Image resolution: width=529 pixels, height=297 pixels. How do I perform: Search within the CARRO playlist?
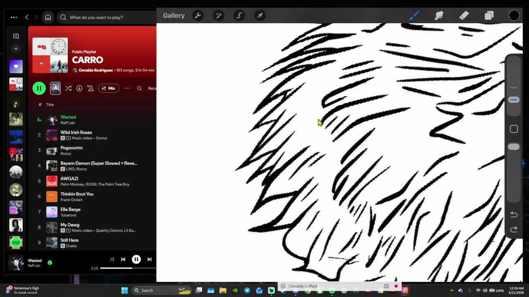coord(139,88)
